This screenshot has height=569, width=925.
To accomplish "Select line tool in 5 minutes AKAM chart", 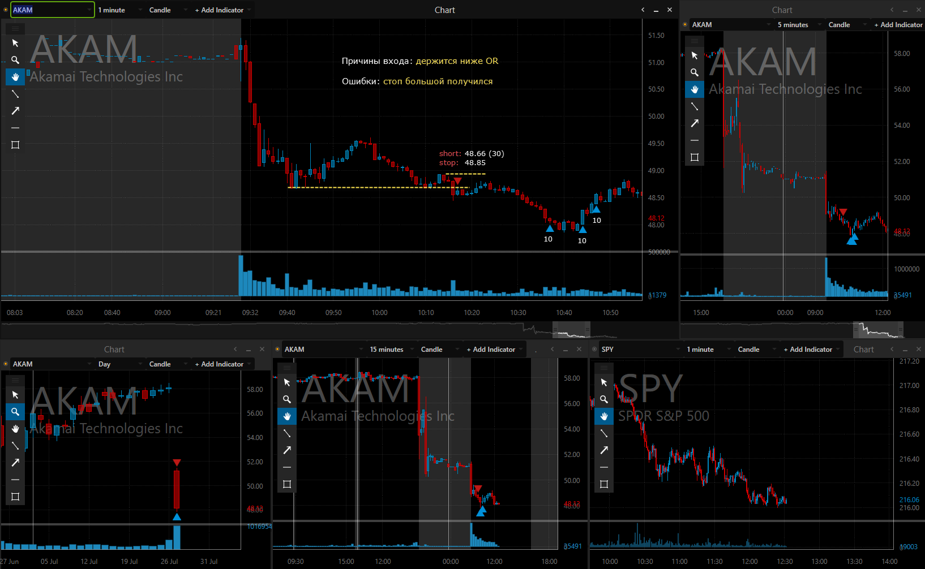I will [x=695, y=106].
